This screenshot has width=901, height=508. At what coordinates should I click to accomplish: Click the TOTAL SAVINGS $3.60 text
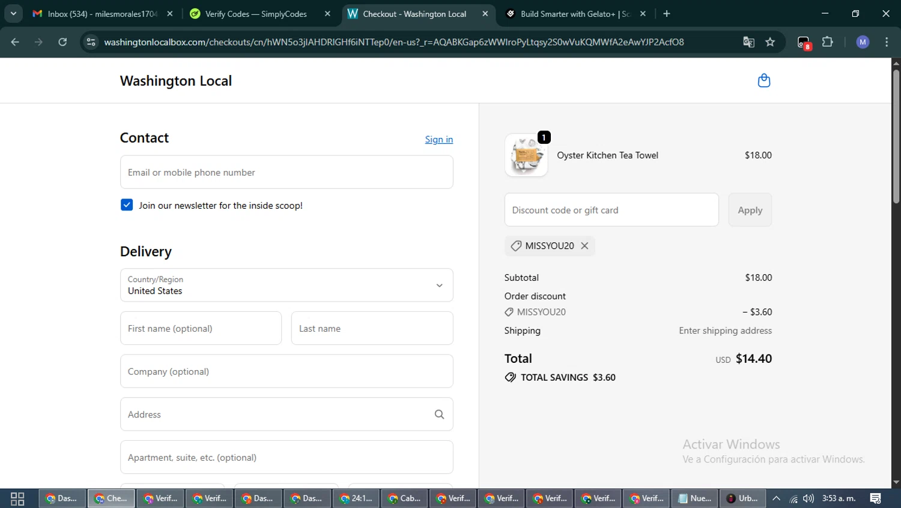point(568,377)
